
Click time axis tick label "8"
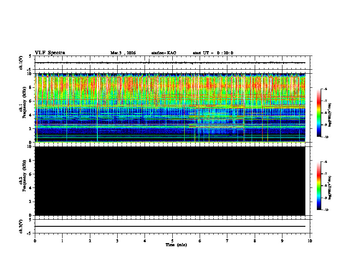click(x=255, y=241)
